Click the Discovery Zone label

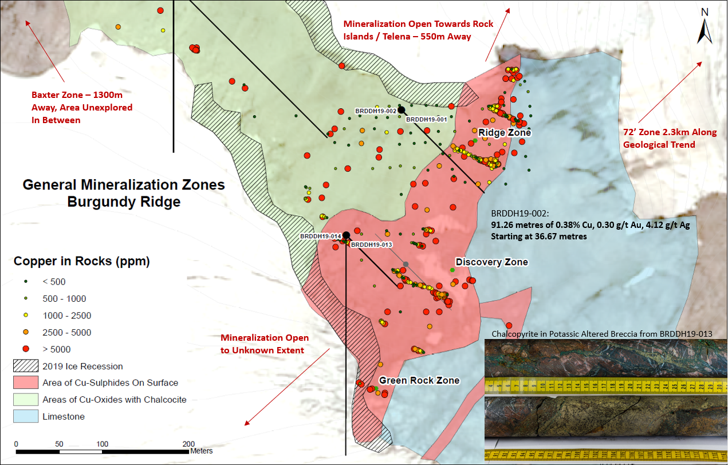click(x=491, y=262)
